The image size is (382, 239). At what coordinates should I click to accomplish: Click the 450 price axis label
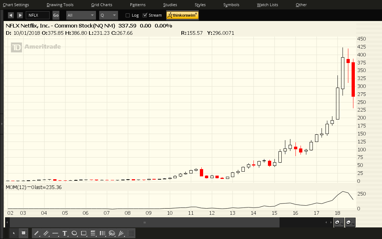361,39
